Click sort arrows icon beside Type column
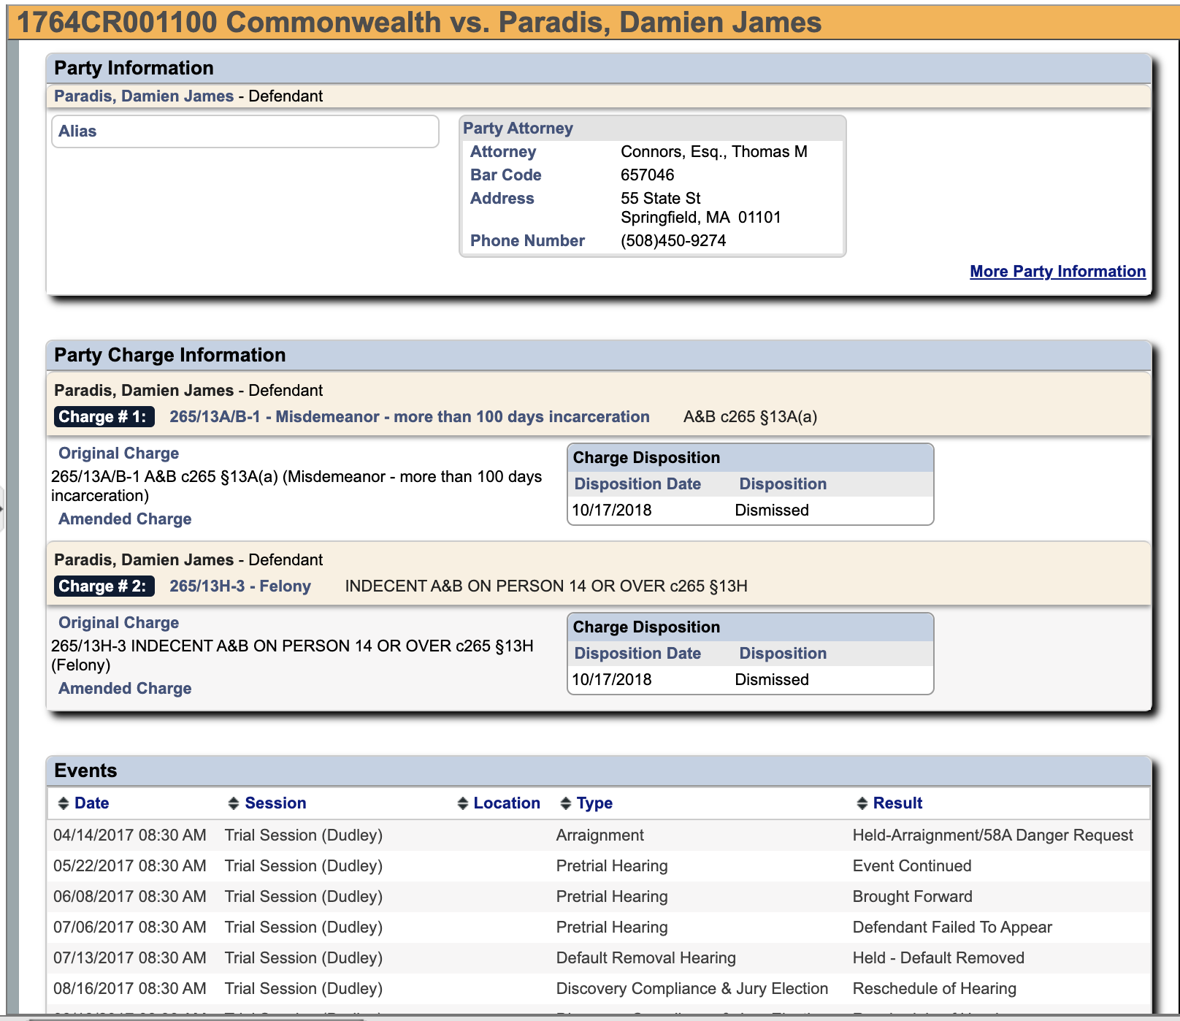The image size is (1180, 1021). coord(565,803)
